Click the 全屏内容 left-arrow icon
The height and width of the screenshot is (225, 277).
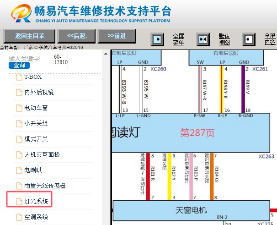coord(249,39)
